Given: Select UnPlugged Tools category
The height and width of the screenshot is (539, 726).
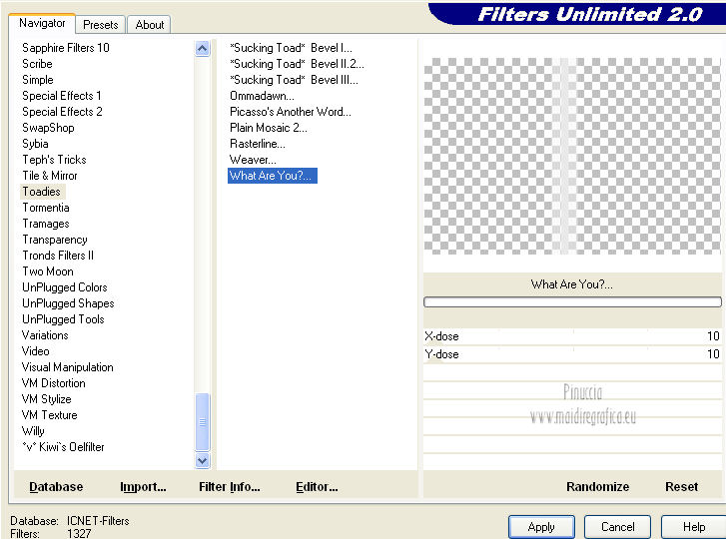Looking at the screenshot, I should pyautogui.click(x=63, y=319).
